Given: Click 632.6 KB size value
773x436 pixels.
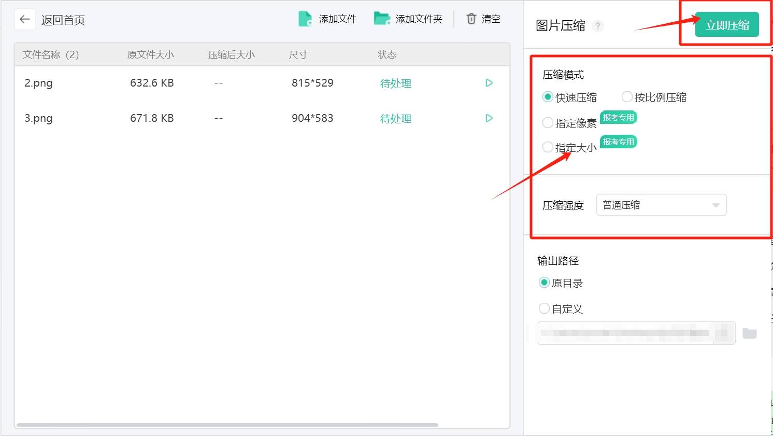Looking at the screenshot, I should coord(152,83).
